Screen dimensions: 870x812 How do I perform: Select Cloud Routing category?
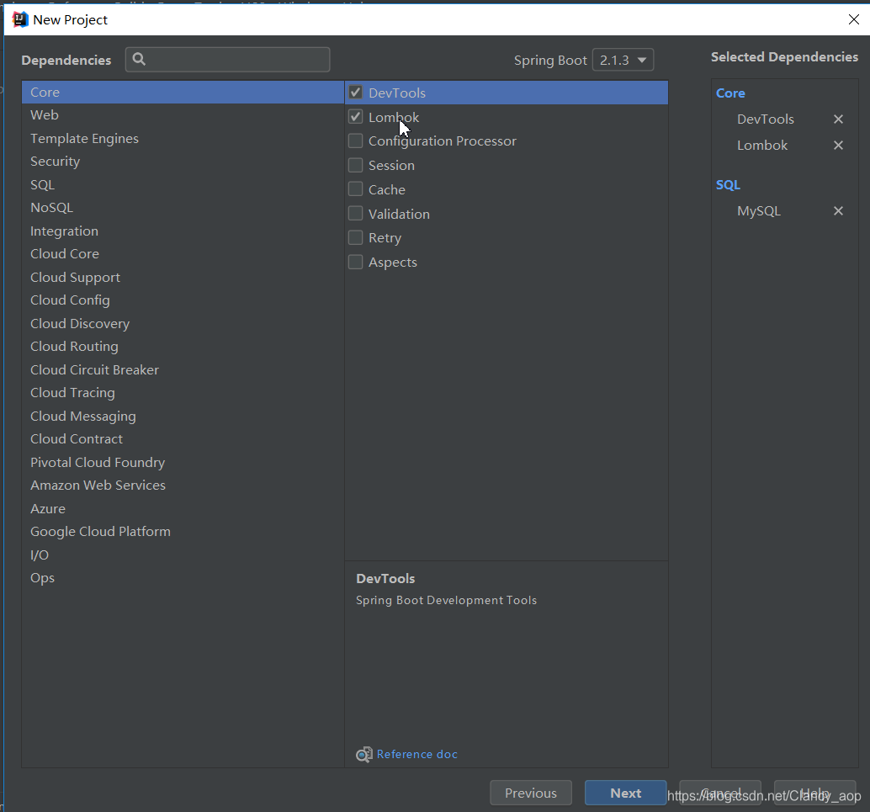coord(183,347)
